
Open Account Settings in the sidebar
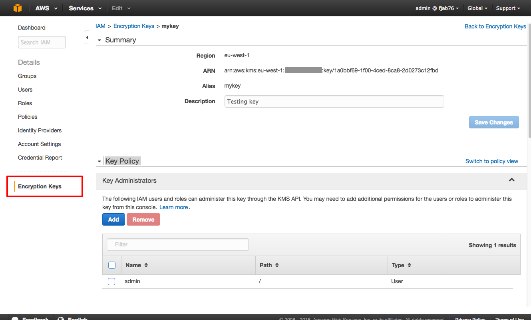tap(39, 144)
